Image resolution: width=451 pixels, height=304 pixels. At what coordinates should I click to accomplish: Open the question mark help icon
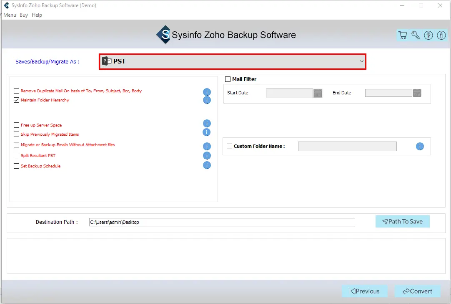pyautogui.click(x=428, y=35)
